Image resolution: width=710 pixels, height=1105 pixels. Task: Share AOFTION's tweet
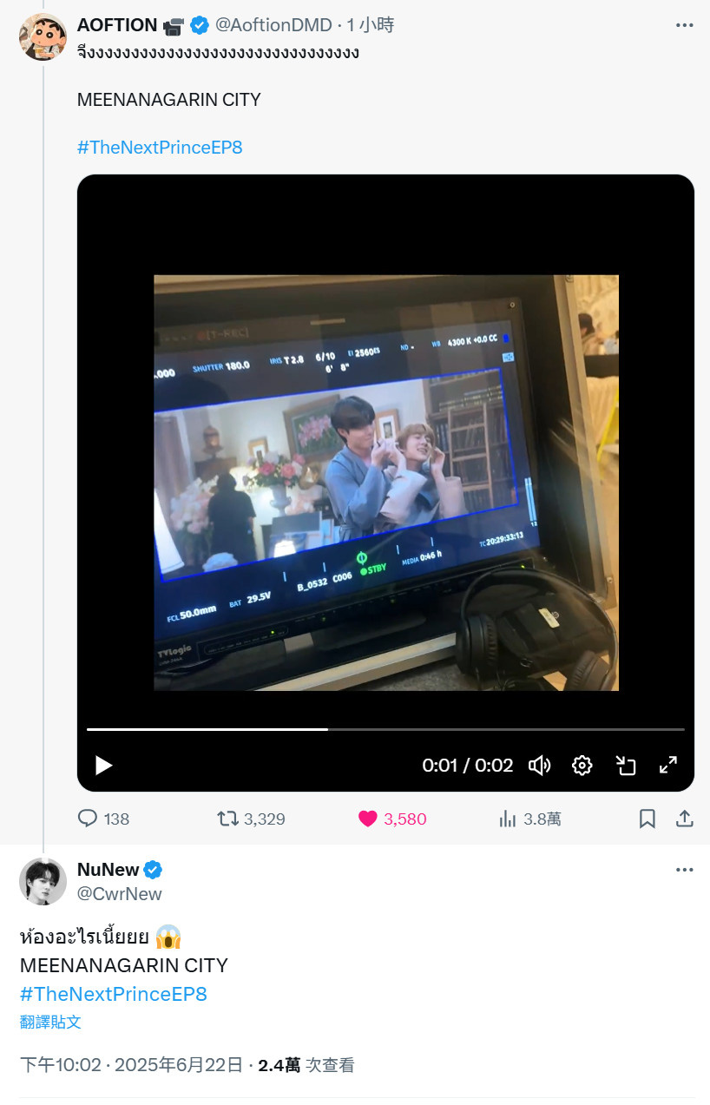click(x=684, y=819)
